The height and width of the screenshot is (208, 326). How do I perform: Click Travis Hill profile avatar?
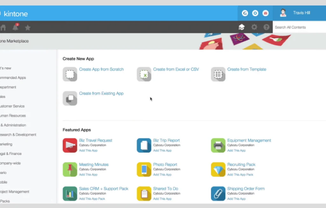pyautogui.click(x=283, y=13)
